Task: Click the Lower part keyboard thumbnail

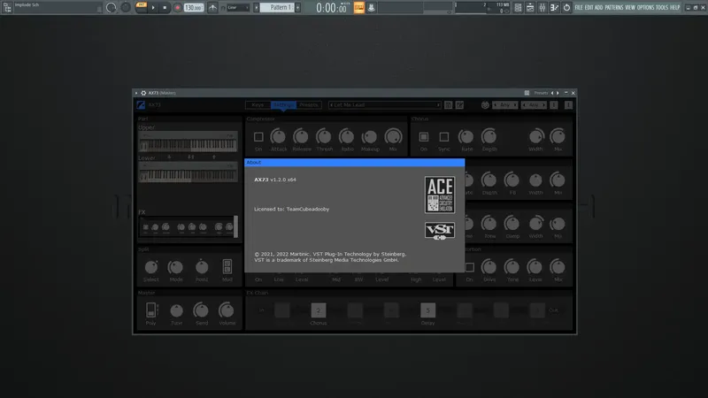Action: point(188,172)
